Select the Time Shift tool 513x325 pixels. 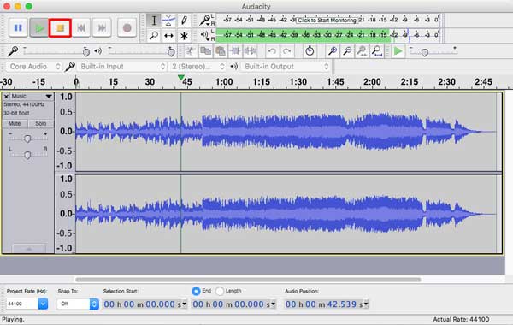tap(168, 35)
